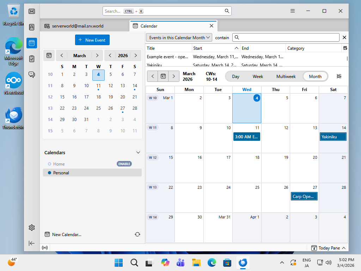
Task: Click the event filter search field
Action: coord(286,37)
